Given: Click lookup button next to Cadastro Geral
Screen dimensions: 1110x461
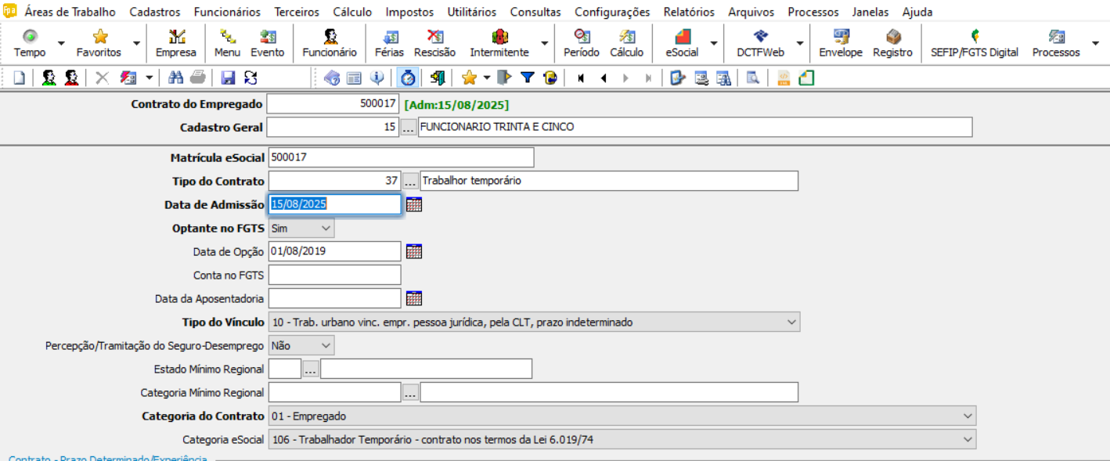Looking at the screenshot, I should [x=409, y=127].
